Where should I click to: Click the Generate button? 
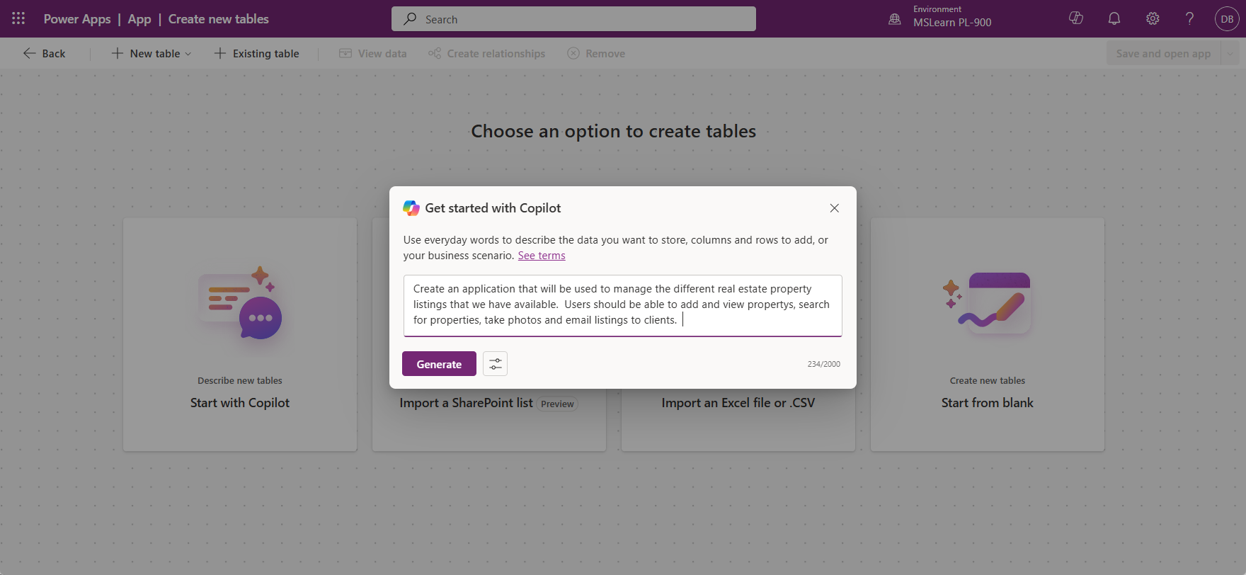[x=439, y=364]
